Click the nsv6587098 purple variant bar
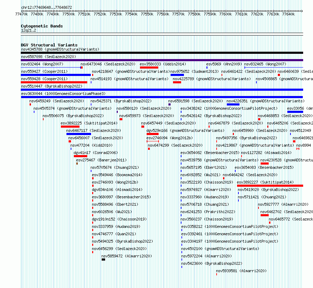The image size is (313, 288). pos(162,60)
